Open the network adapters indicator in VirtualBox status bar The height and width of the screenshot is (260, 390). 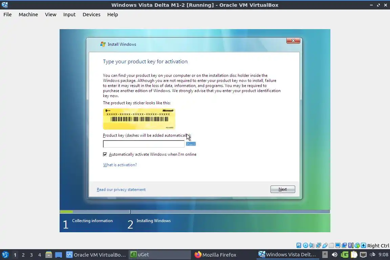click(318, 245)
